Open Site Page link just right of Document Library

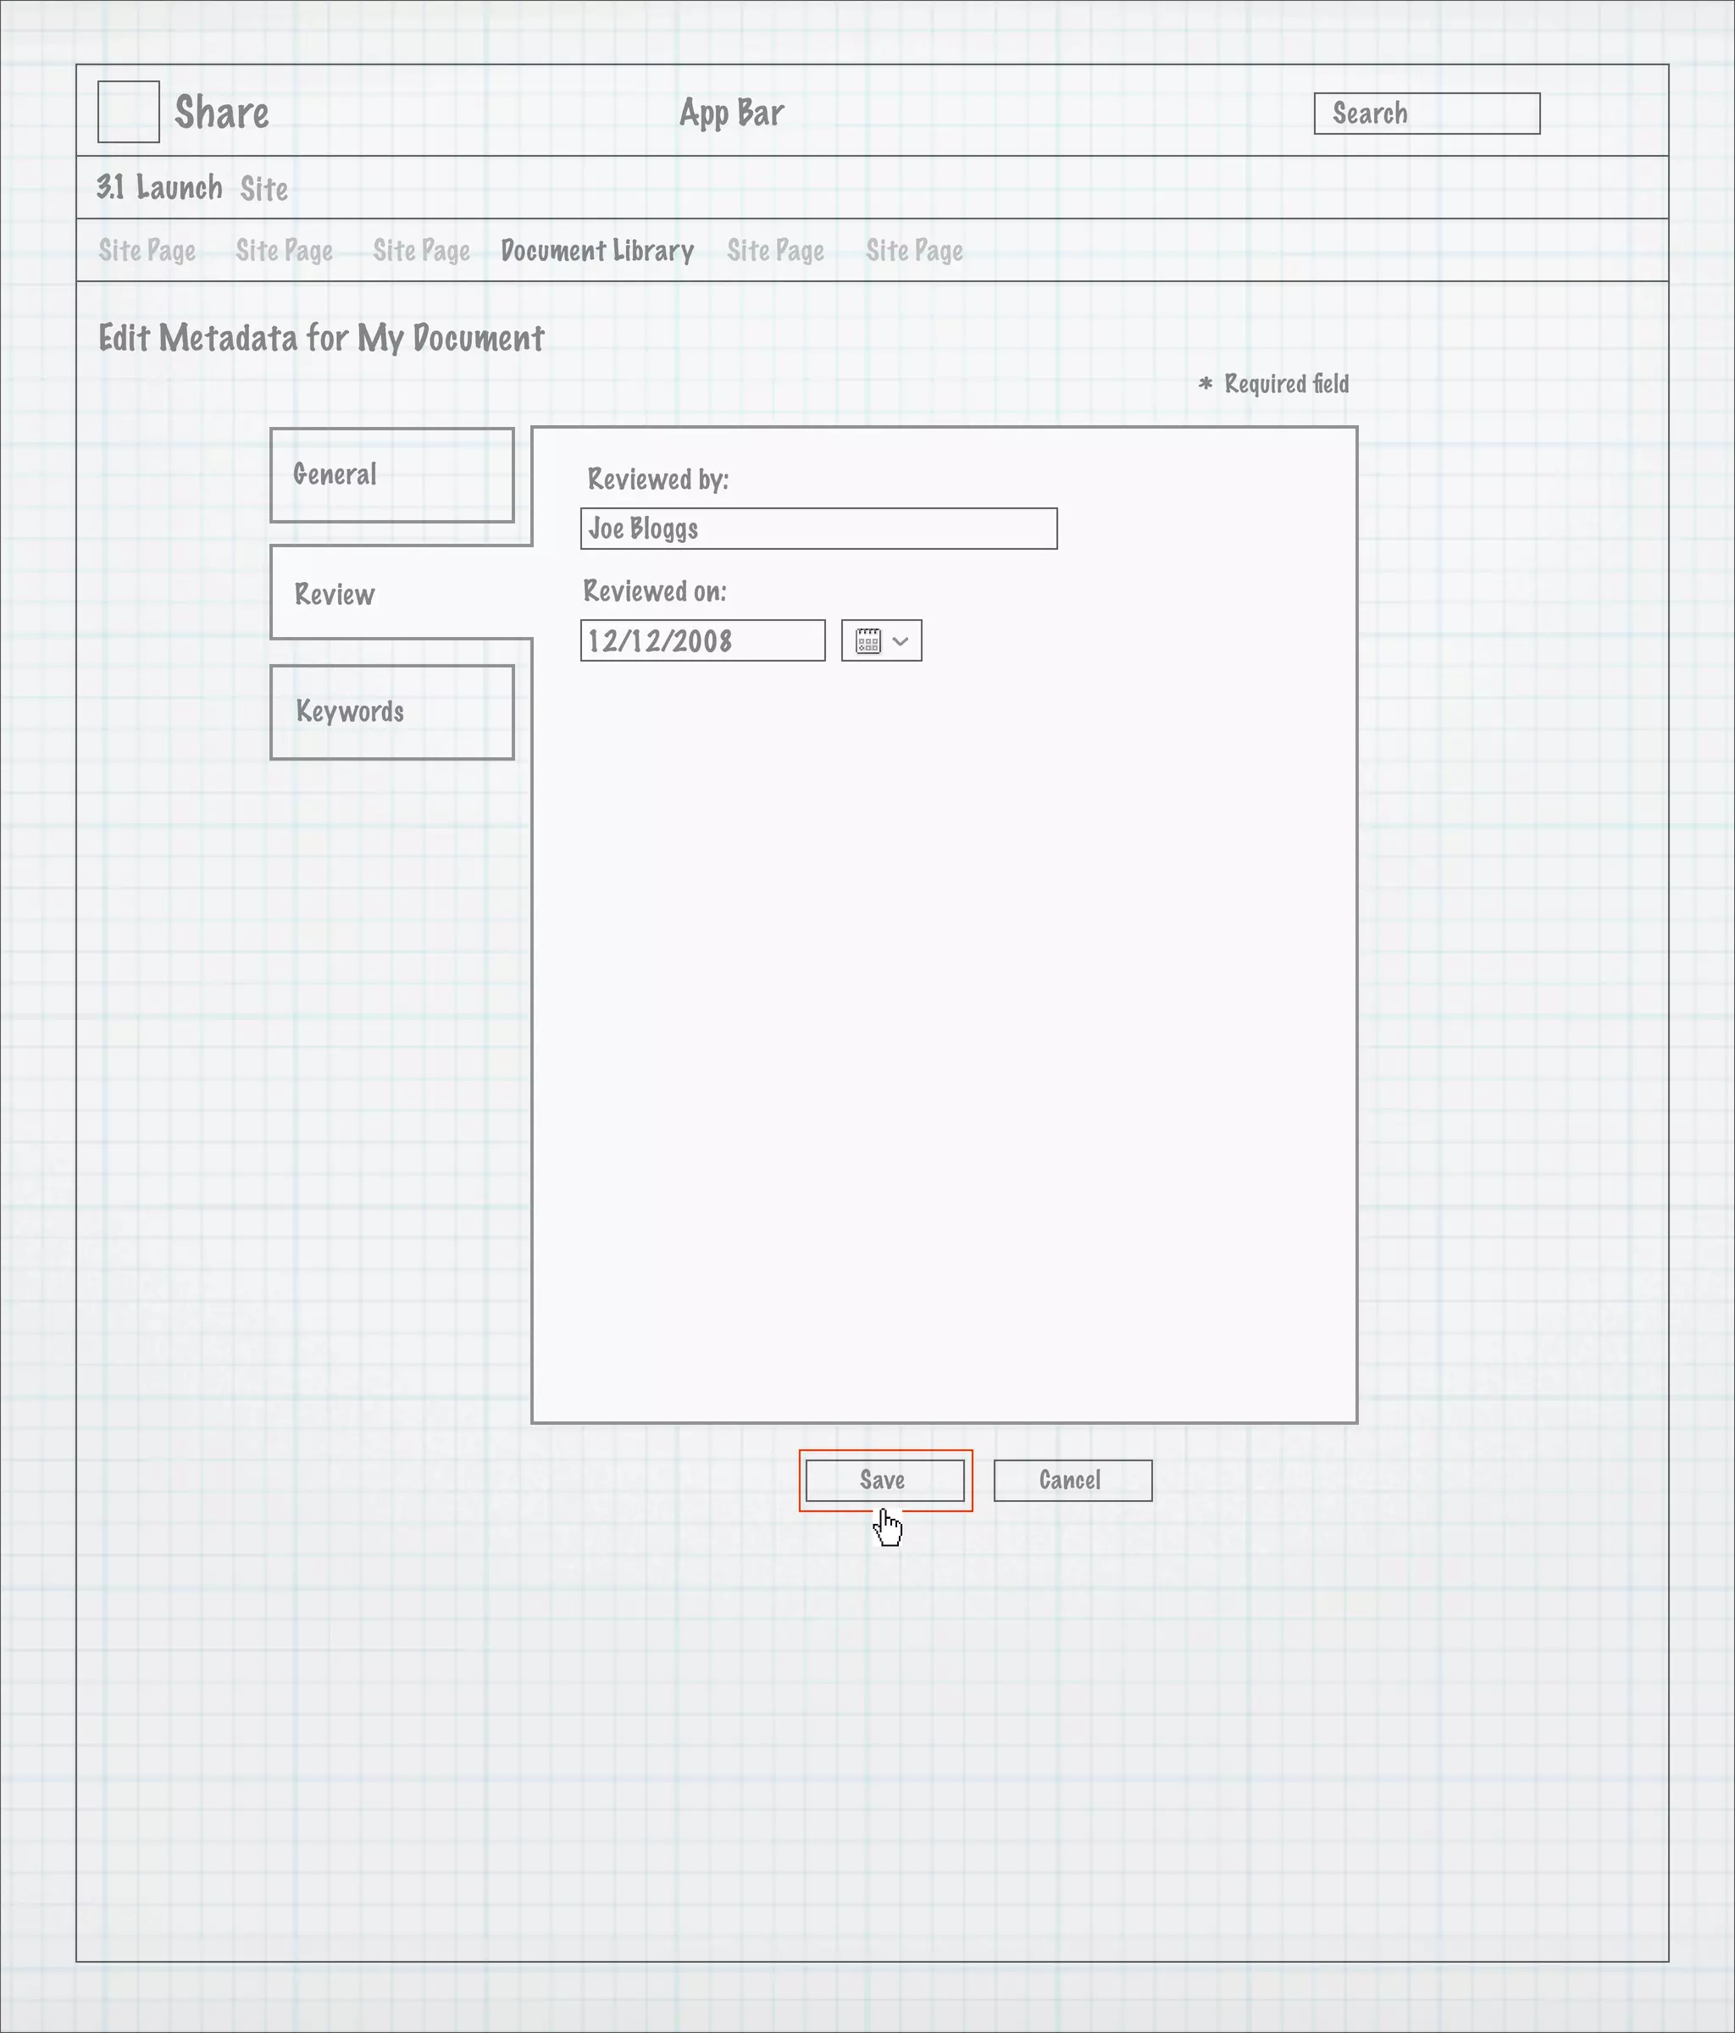coord(775,252)
